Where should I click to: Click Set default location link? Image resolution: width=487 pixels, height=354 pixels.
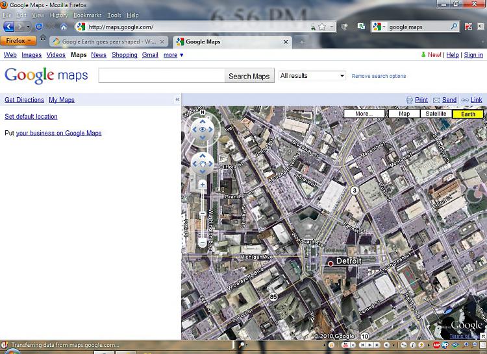point(31,117)
